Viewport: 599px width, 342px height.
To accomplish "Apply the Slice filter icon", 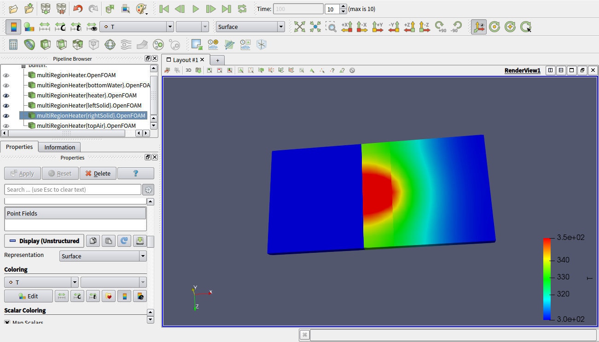I will 61,45.
